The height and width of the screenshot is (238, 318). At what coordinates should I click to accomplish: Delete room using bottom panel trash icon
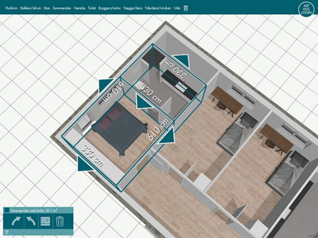coord(59,221)
